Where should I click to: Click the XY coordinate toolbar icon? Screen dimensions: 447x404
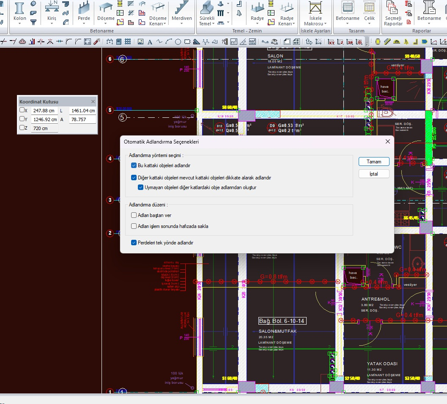tap(331, 42)
